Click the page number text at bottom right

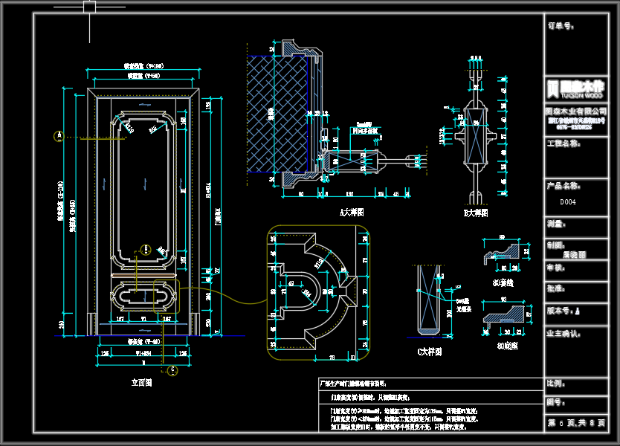click(x=577, y=423)
